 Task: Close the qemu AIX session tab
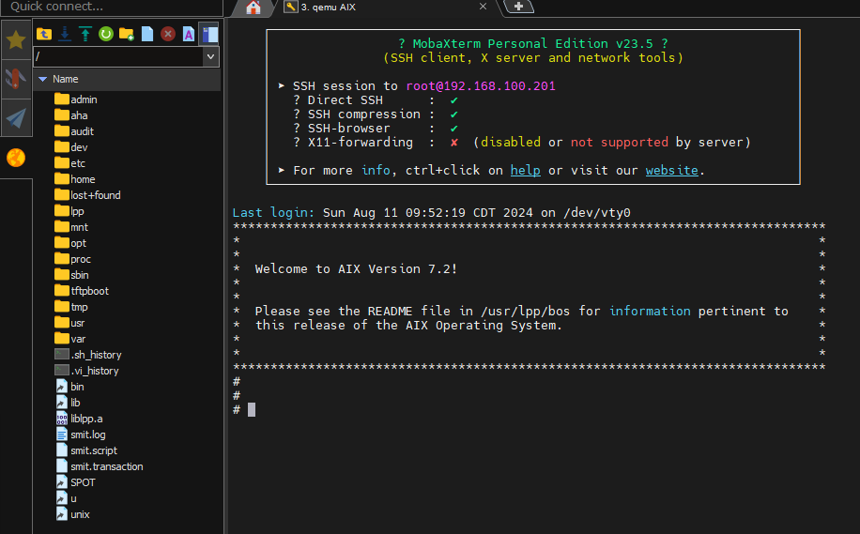[483, 7]
